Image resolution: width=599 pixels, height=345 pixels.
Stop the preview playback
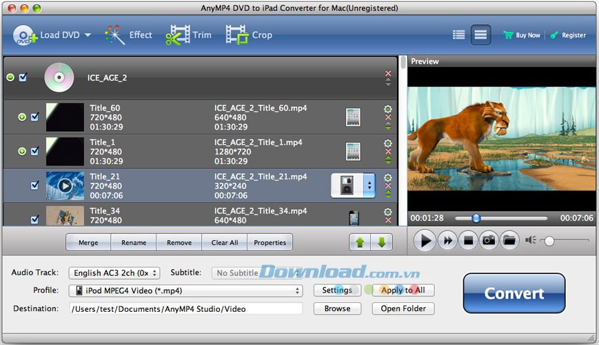468,241
